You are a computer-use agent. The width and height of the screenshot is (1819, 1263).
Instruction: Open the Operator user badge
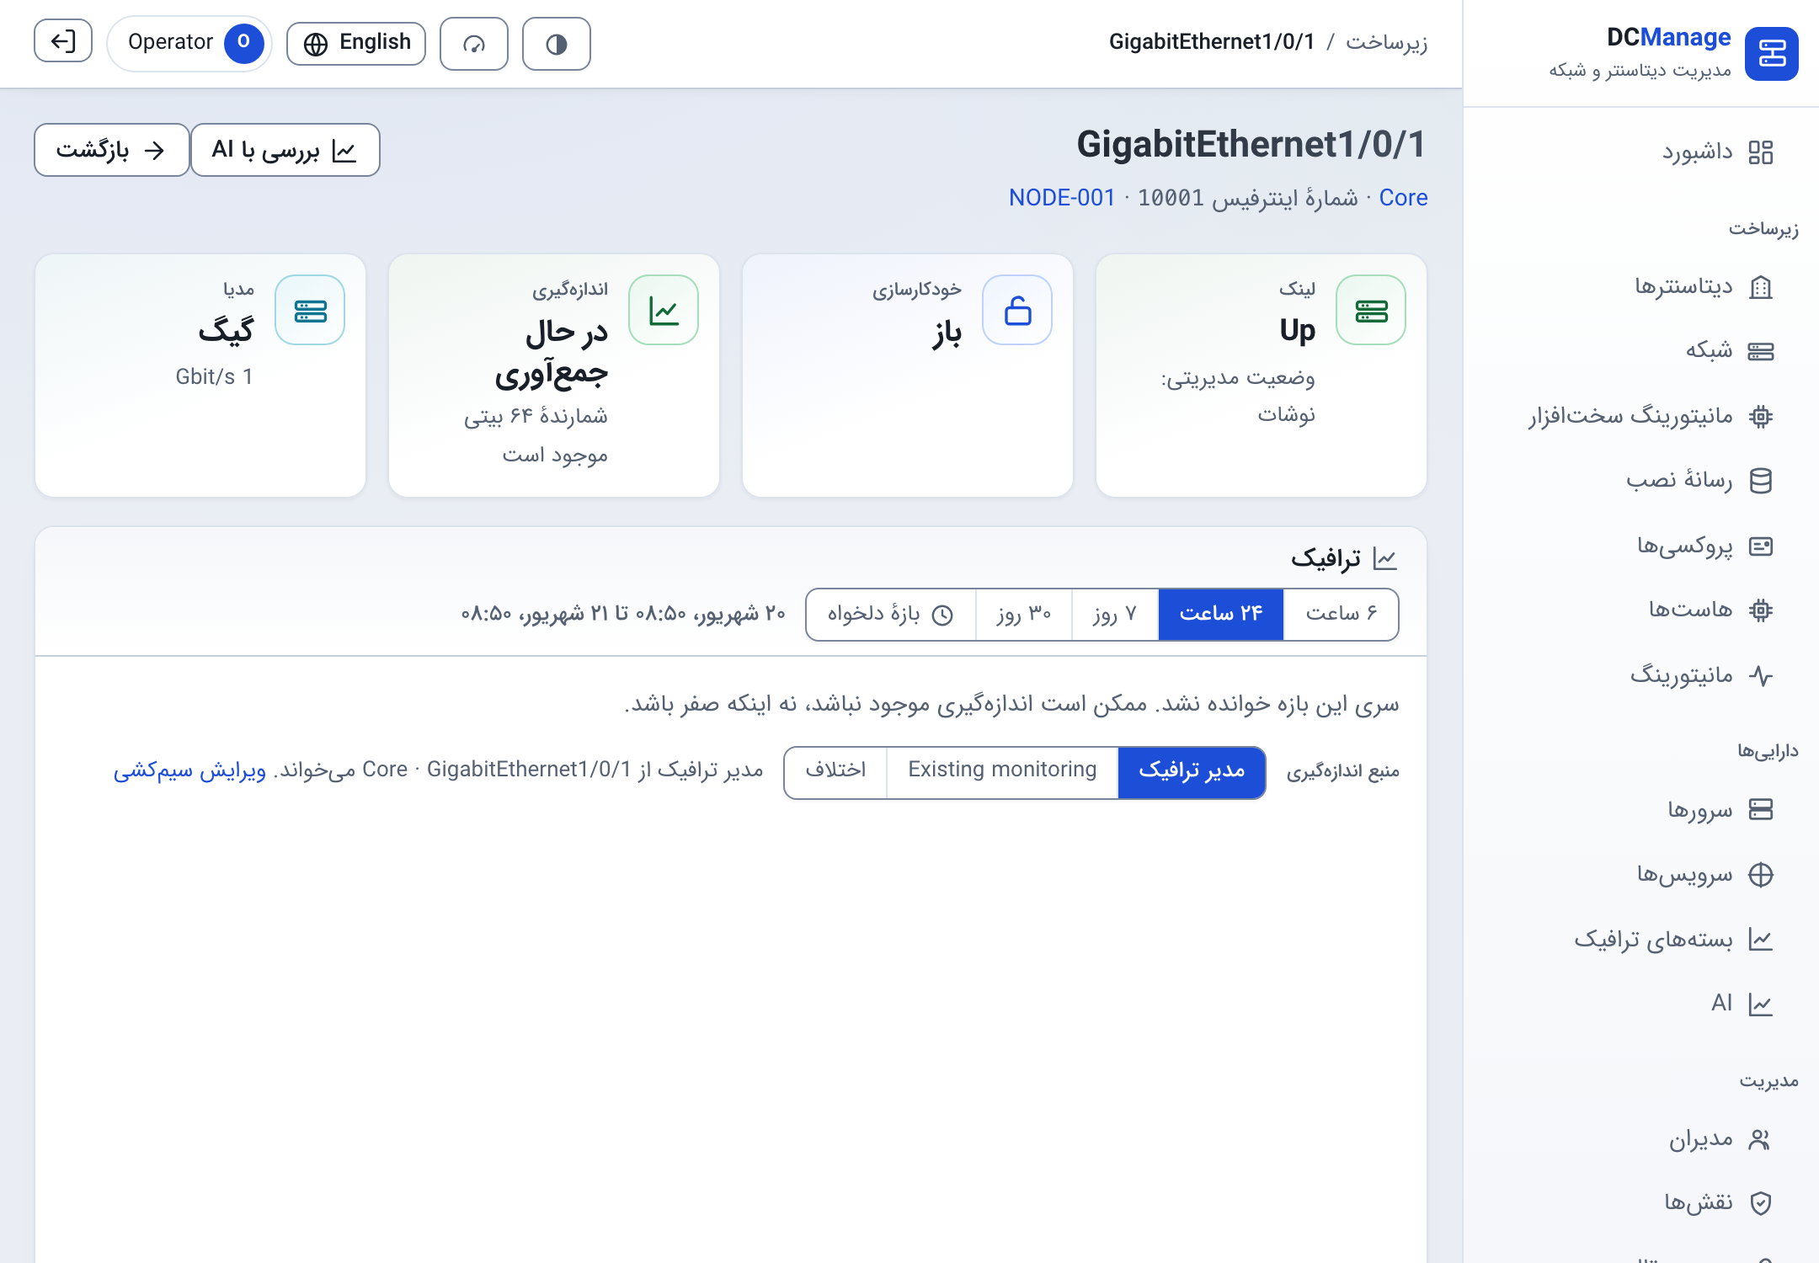189,42
